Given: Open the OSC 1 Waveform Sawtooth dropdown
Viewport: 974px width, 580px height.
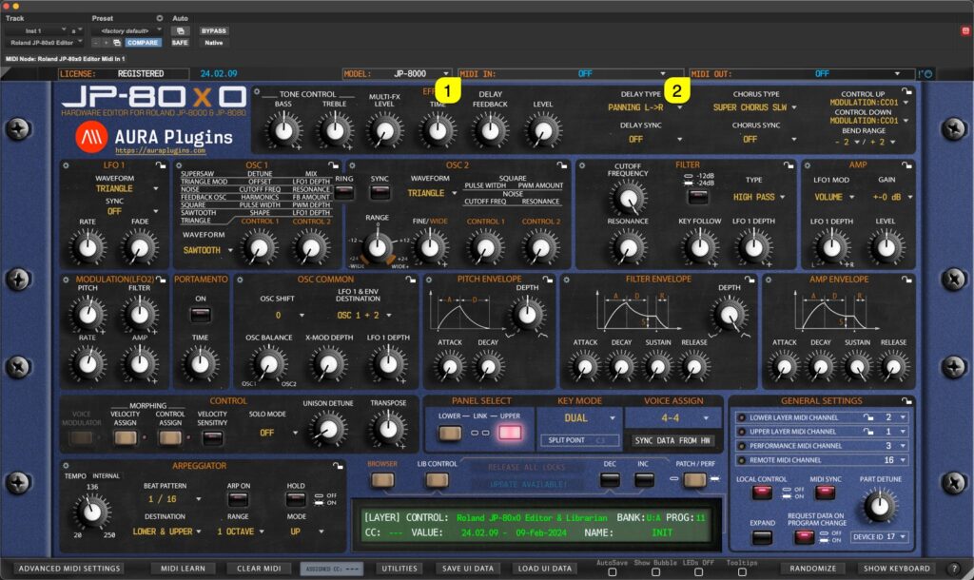Looking at the screenshot, I should 207,250.
